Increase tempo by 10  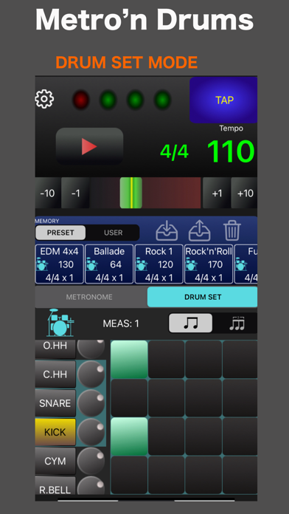coord(245,193)
